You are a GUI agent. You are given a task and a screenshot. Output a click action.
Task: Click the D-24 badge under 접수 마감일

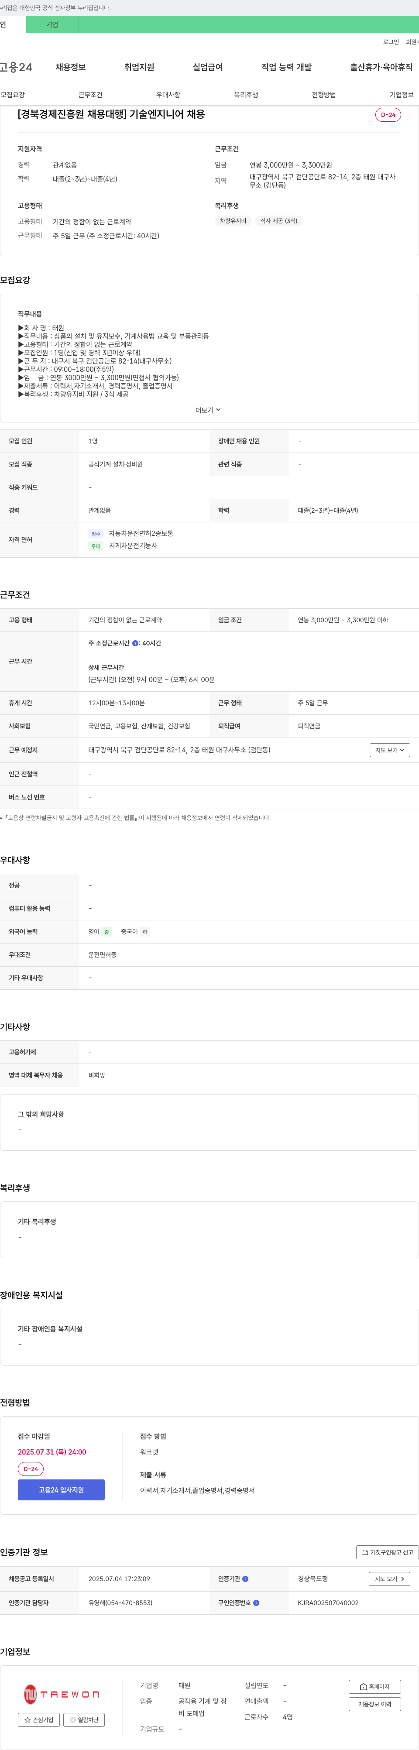31,1469
